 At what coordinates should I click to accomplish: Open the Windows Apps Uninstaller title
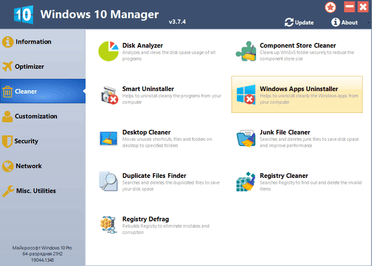pos(299,89)
